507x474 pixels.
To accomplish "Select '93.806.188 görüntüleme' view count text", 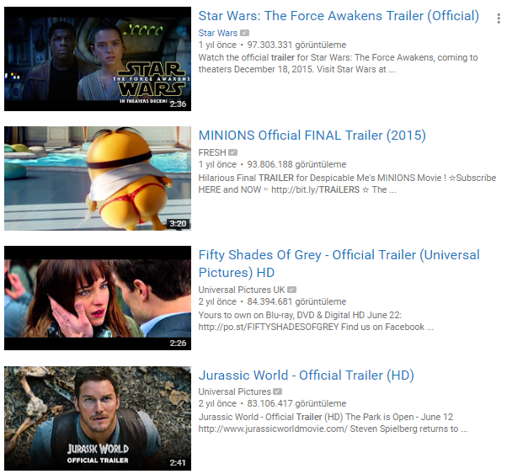I will tap(296, 164).
